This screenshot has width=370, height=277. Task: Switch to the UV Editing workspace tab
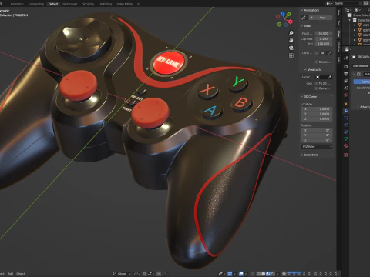click(x=105, y=4)
